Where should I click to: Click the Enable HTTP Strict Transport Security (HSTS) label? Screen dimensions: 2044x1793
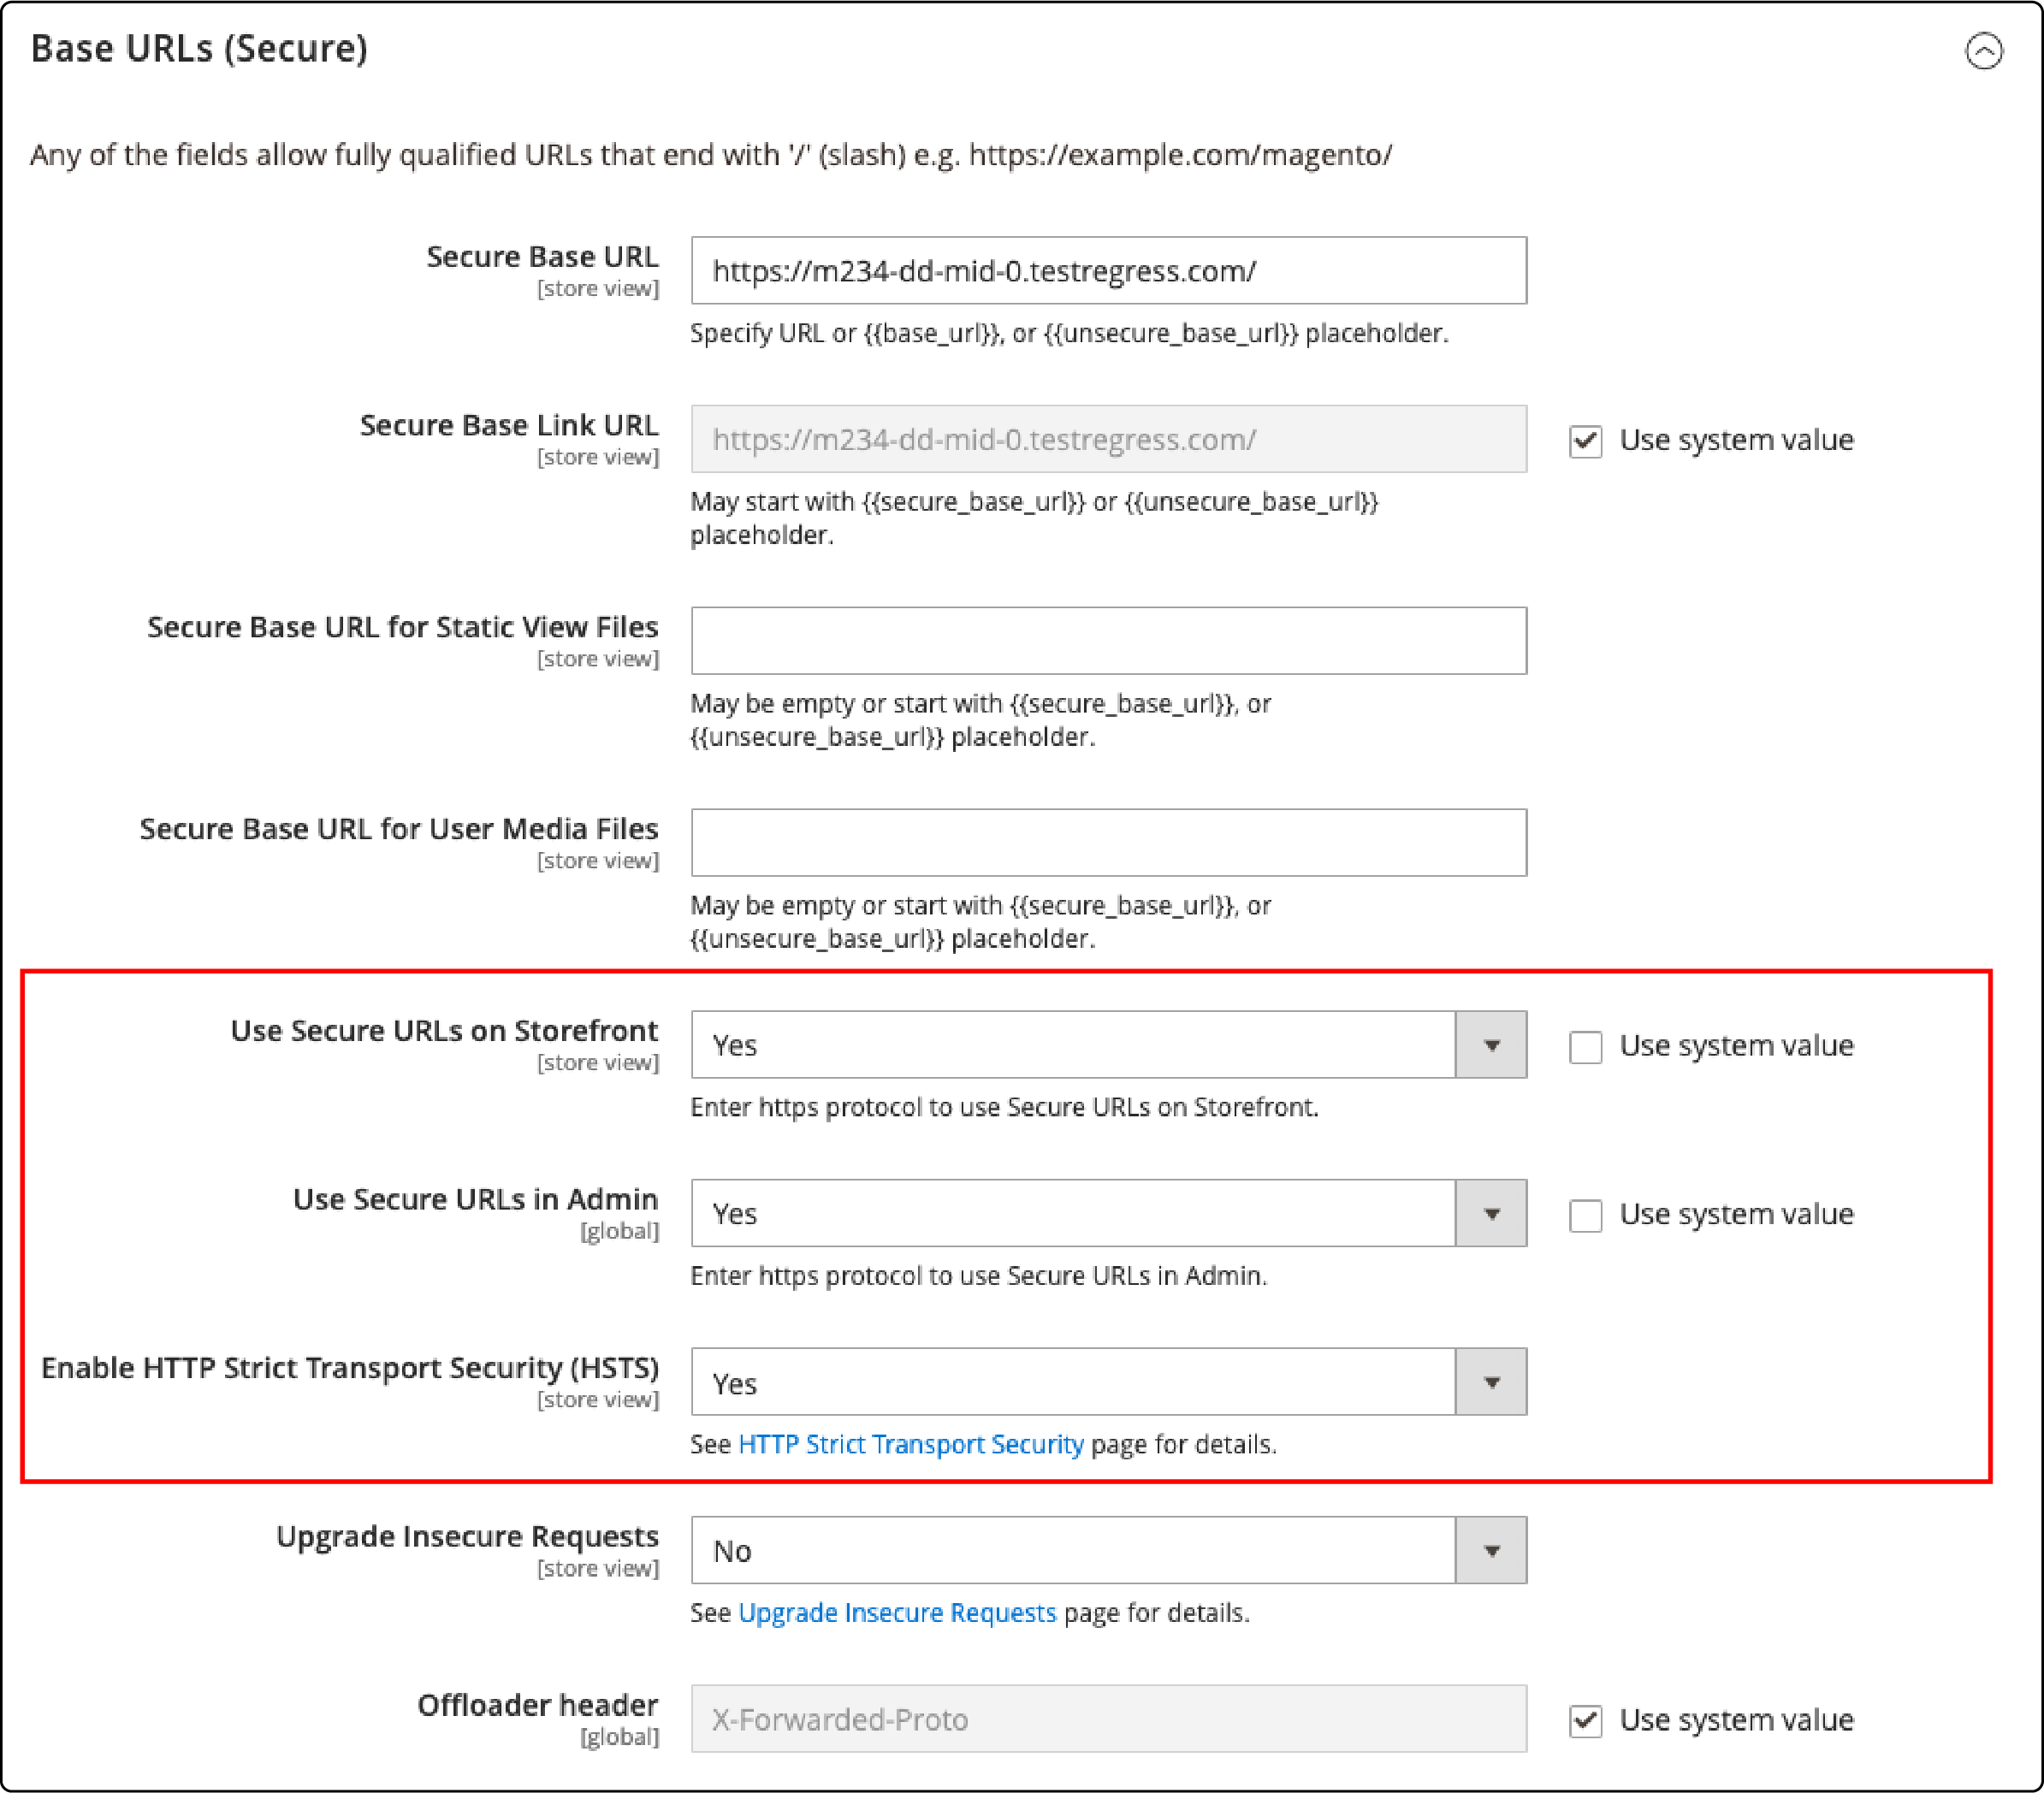[349, 1368]
